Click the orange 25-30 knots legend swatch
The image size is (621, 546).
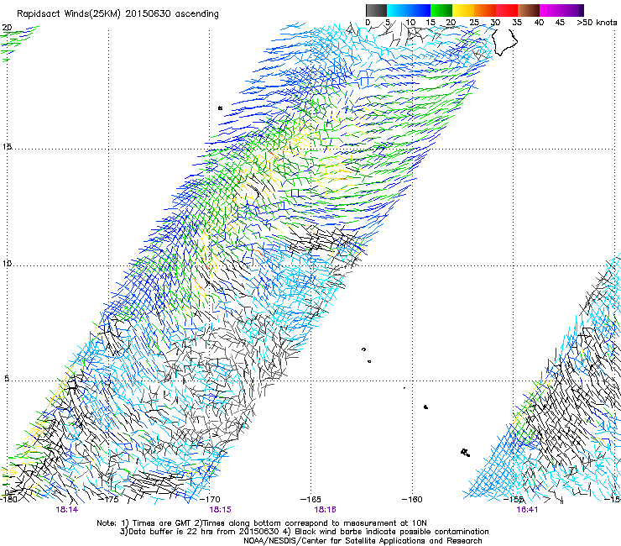coord(485,10)
